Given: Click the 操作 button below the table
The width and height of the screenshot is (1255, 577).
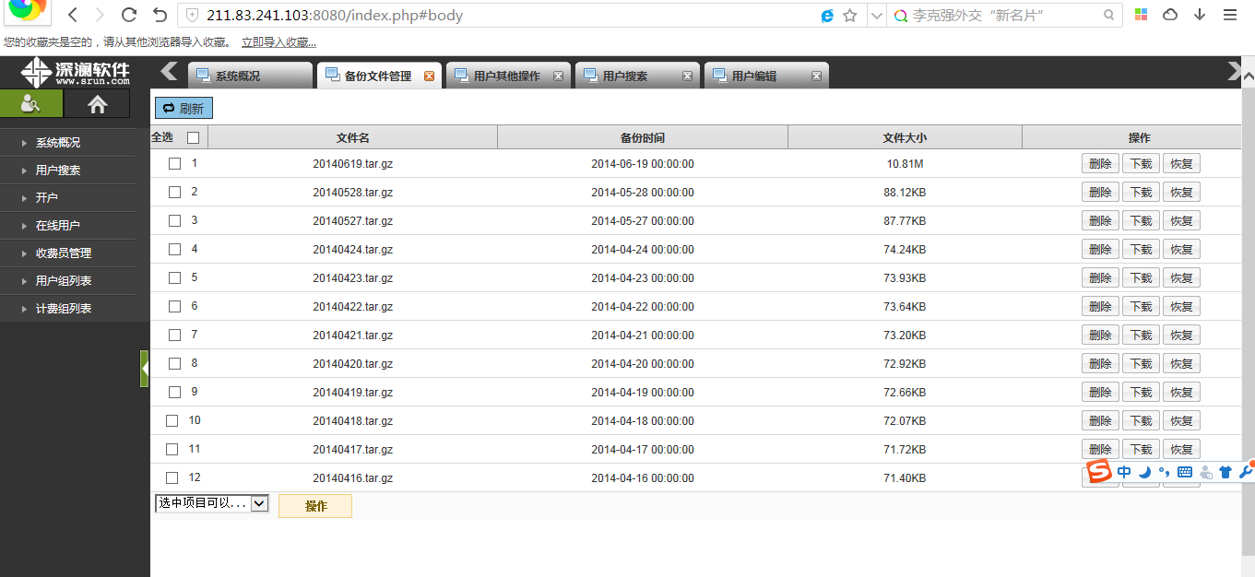Looking at the screenshot, I should 315,506.
